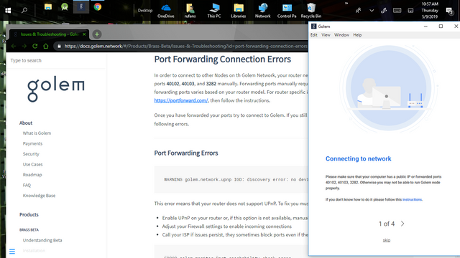Select the Issues & Troubleshooting tab
This screenshot has height=258, width=460.
pyautogui.click(x=49, y=34)
